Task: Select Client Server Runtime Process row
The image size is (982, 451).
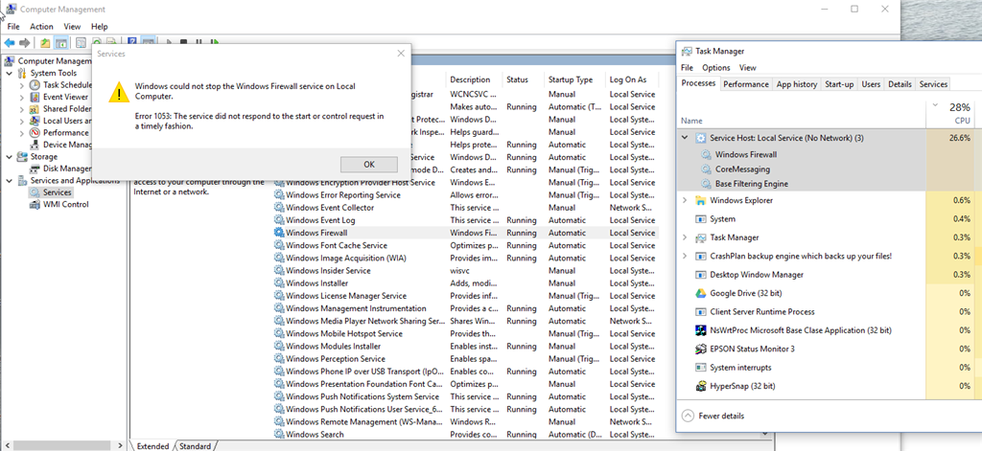Action: pyautogui.click(x=826, y=311)
